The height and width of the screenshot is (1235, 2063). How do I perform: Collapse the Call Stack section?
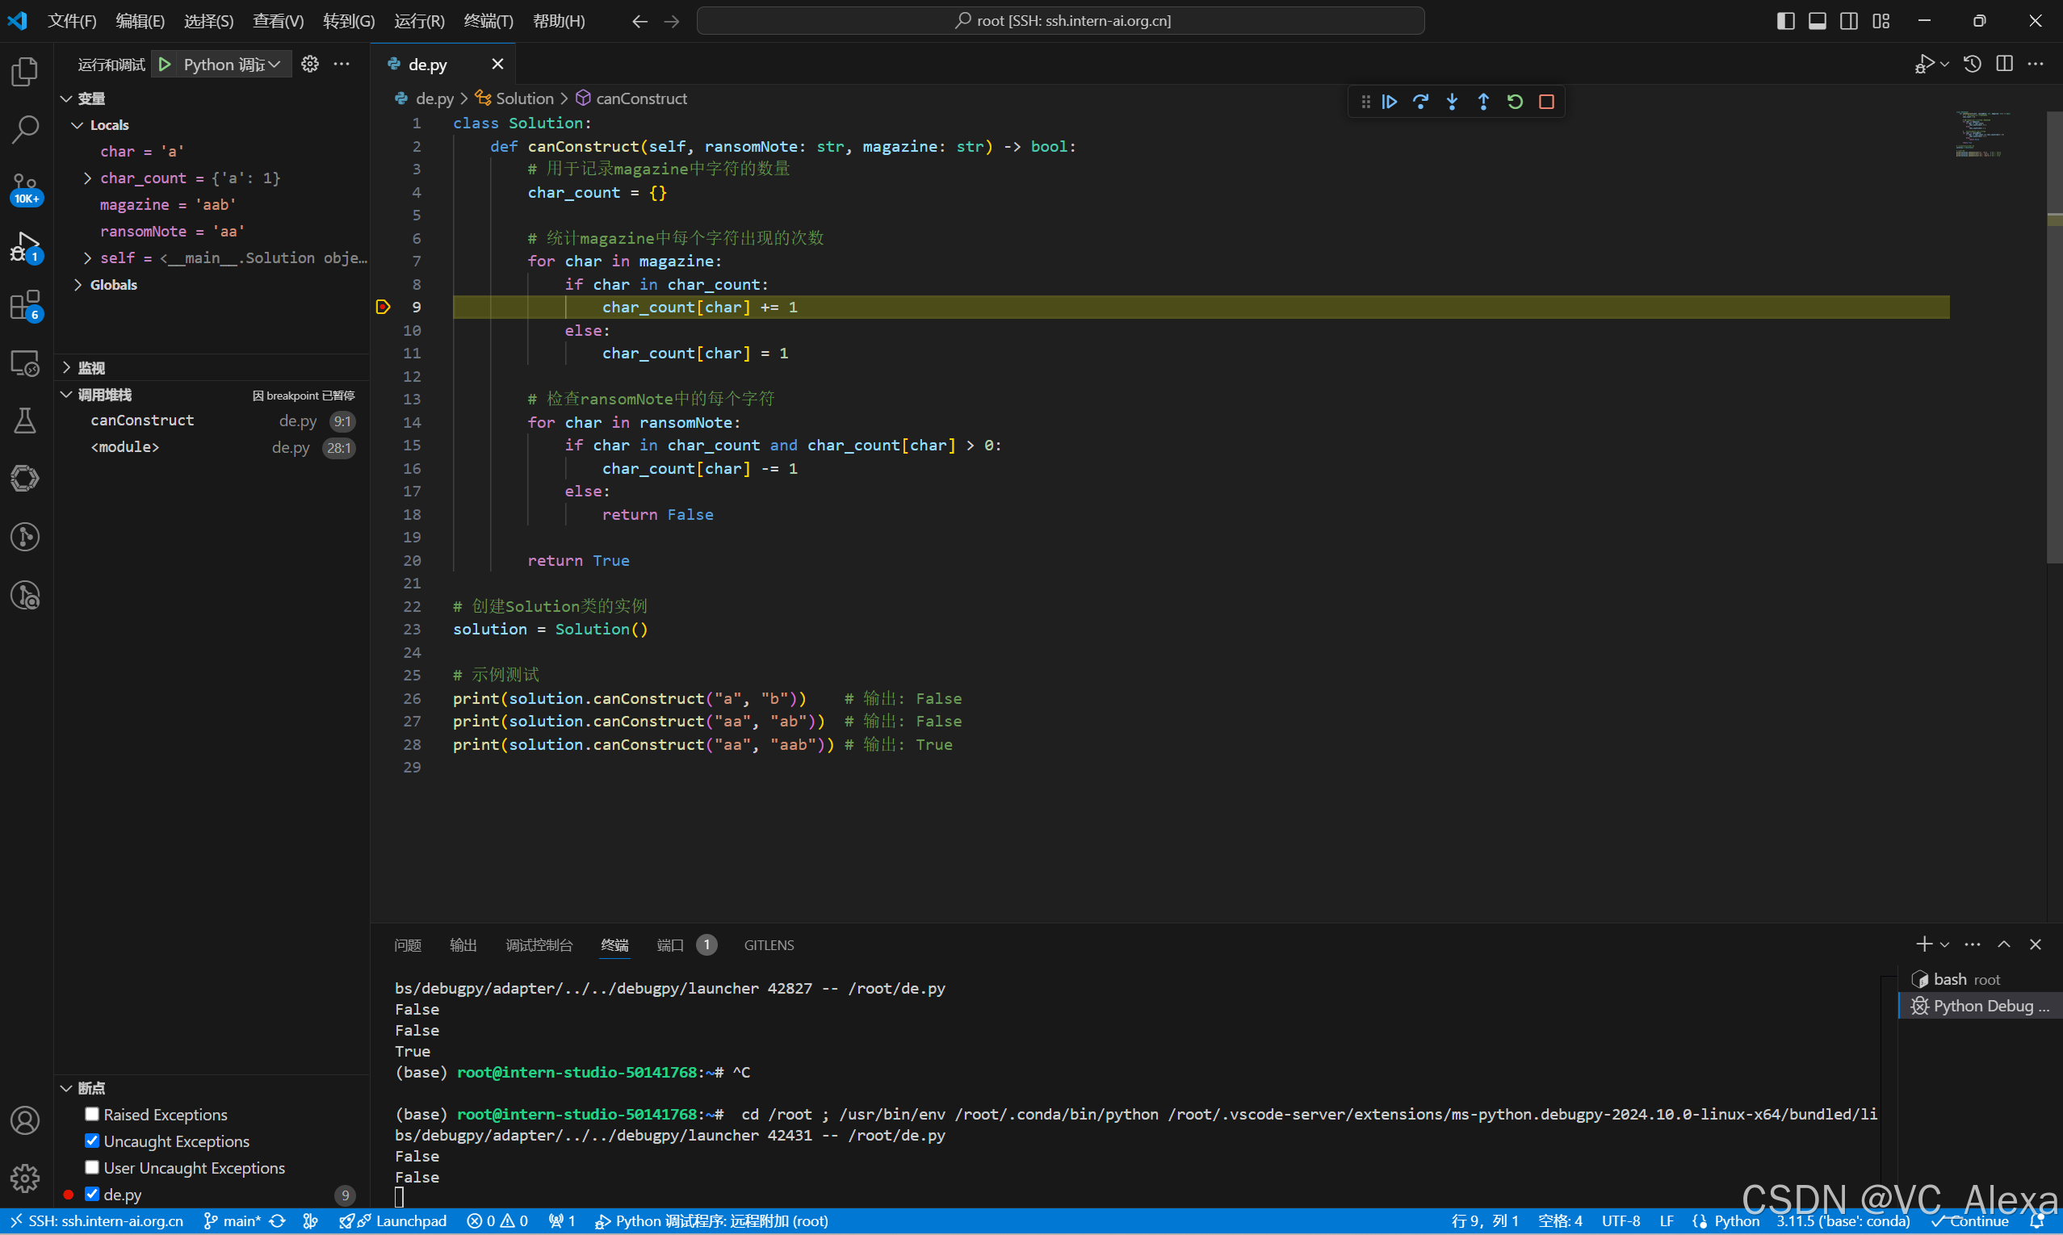pos(66,395)
